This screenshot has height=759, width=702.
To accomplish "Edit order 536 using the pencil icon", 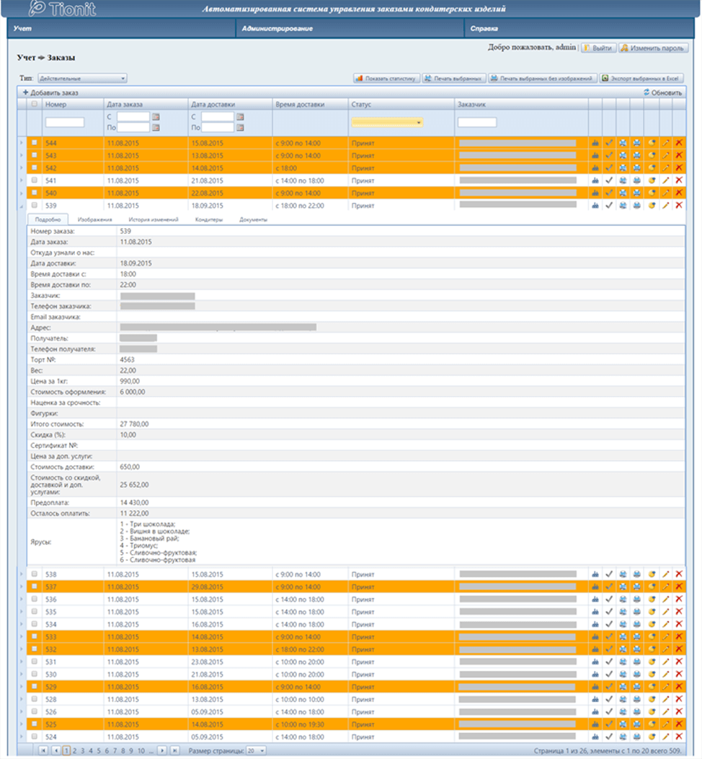I will 666,600.
